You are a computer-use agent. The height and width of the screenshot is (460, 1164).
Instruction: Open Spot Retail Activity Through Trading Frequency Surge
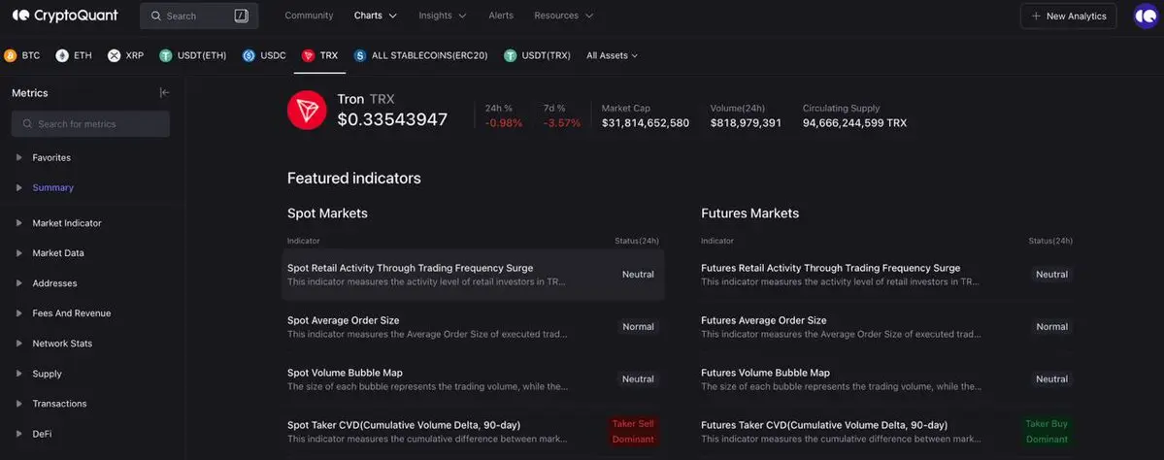(x=473, y=275)
